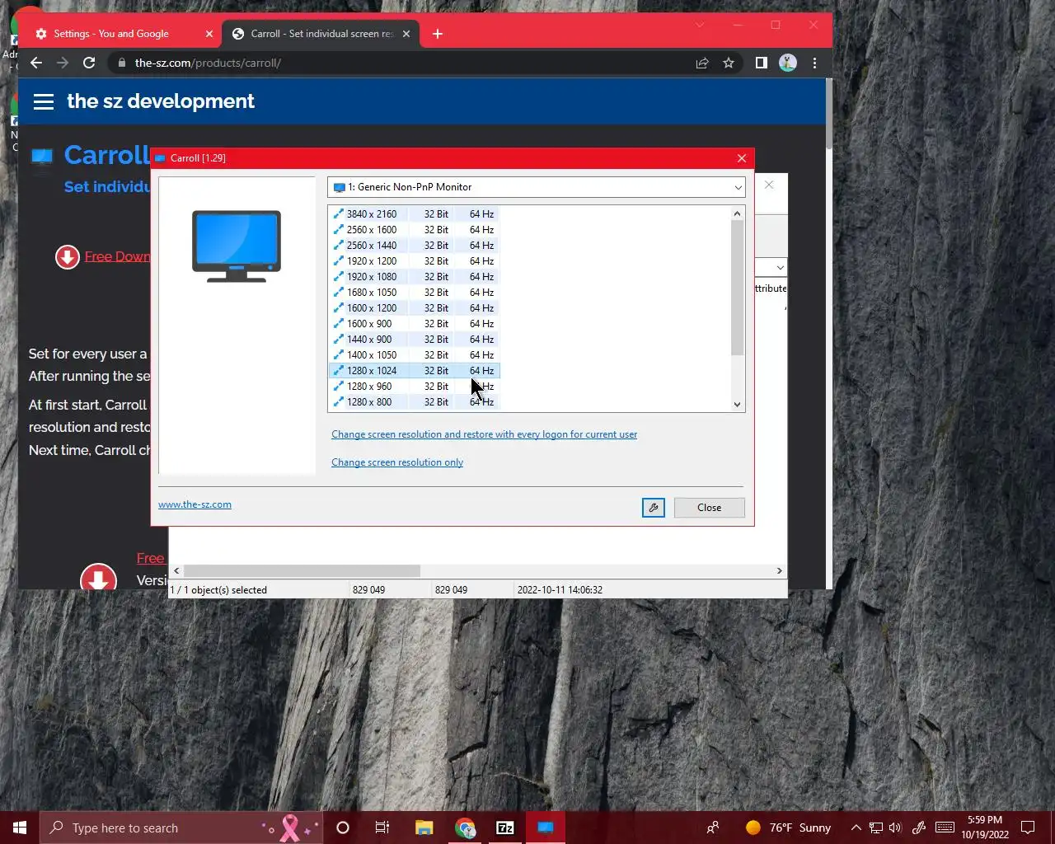Bookmark this page with the star icon

(x=729, y=63)
